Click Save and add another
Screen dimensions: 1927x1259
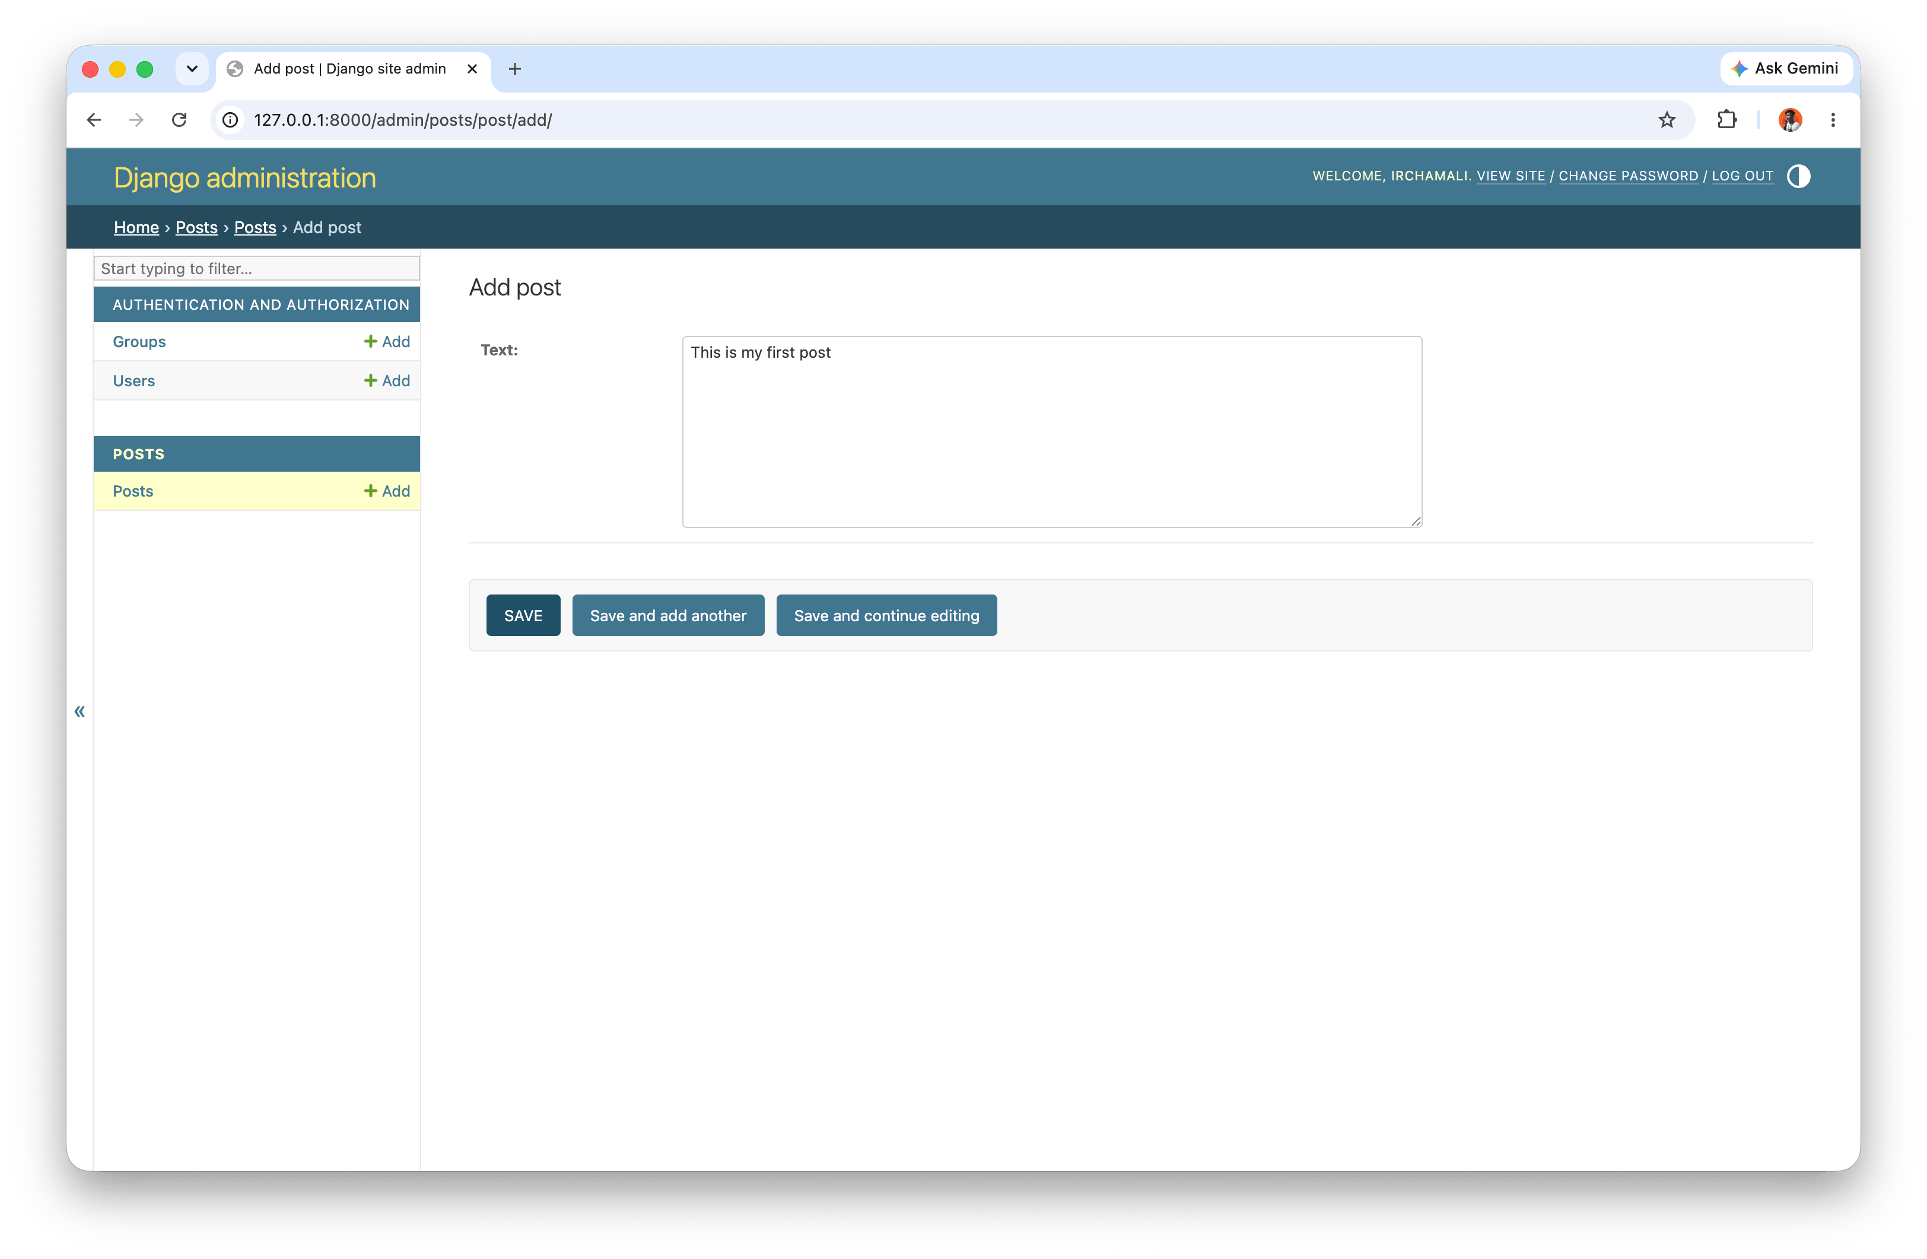[x=668, y=615]
